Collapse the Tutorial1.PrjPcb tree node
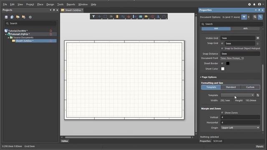Image resolution: width=267 pixels, height=150 pixels. click(6, 34)
